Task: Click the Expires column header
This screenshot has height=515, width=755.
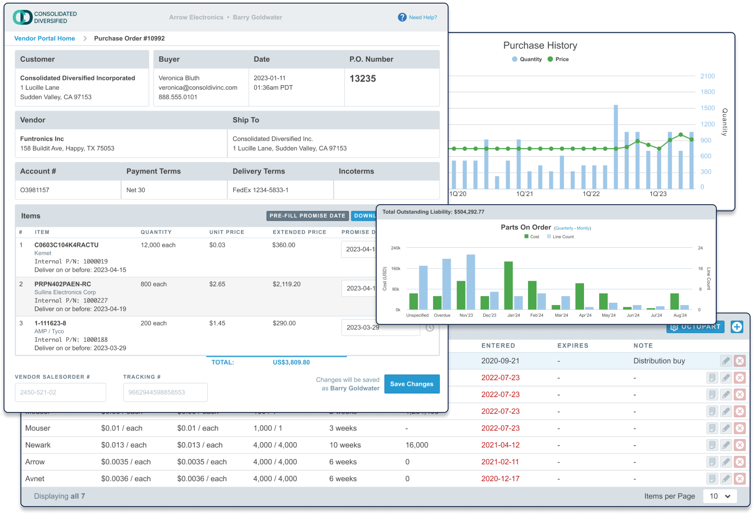Action: [x=573, y=345]
